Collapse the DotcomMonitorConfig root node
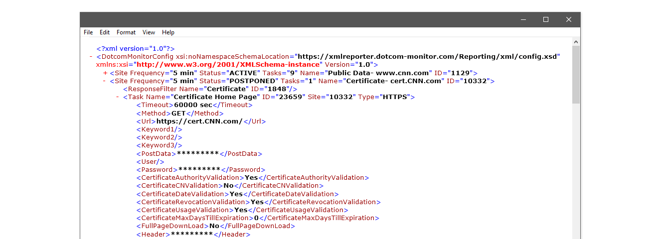 tap(91, 57)
